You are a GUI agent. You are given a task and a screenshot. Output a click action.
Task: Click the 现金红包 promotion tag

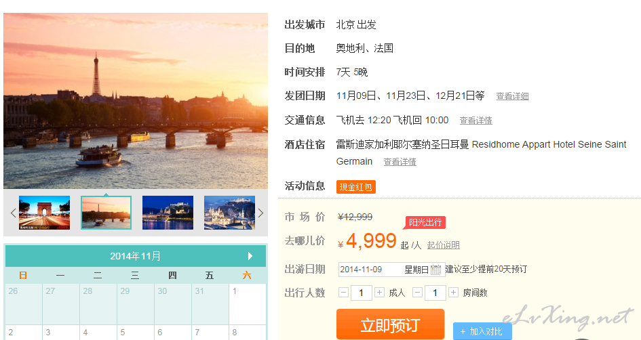click(355, 187)
